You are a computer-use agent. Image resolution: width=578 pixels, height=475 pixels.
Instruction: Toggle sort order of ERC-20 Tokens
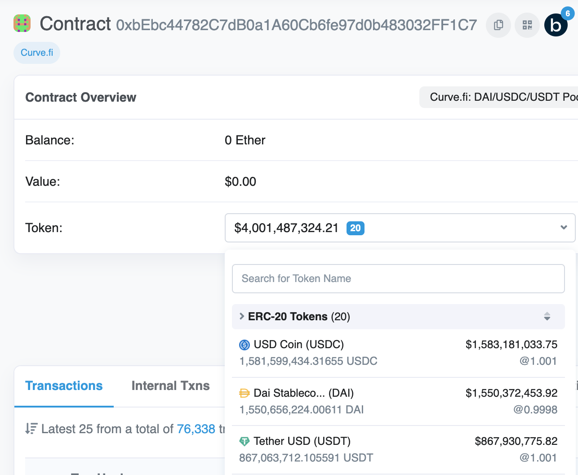click(547, 316)
